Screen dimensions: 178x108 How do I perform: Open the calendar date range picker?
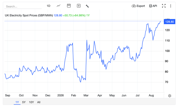point(69,6)
